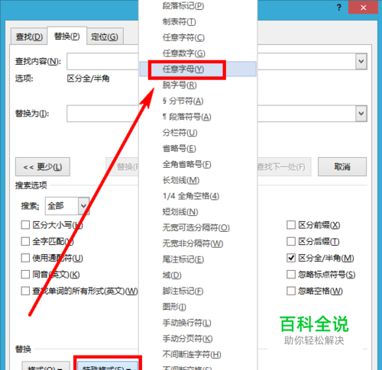Insert 域(D) from menu
Viewport: 382px width, 370px height.
pyautogui.click(x=198, y=275)
